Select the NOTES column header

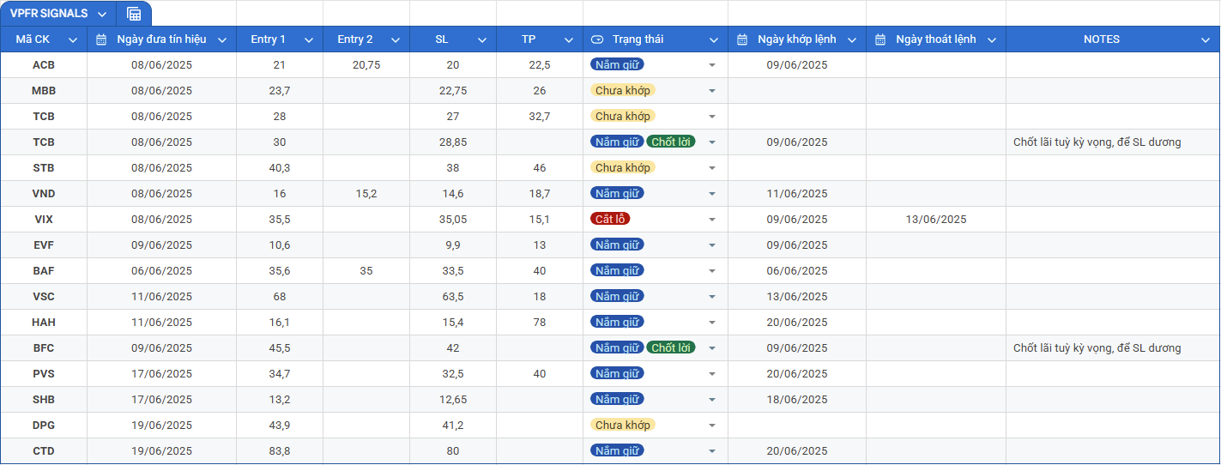coord(1101,39)
